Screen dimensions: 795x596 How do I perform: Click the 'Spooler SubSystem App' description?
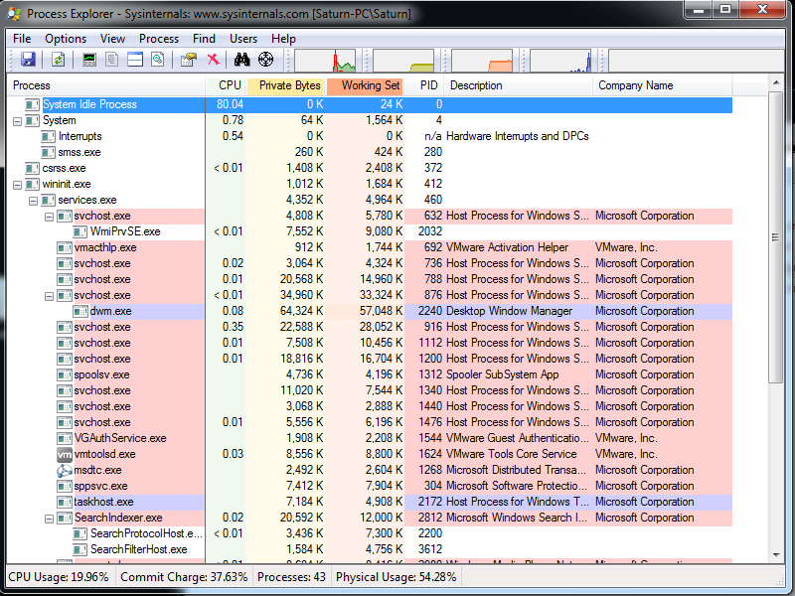tap(503, 375)
